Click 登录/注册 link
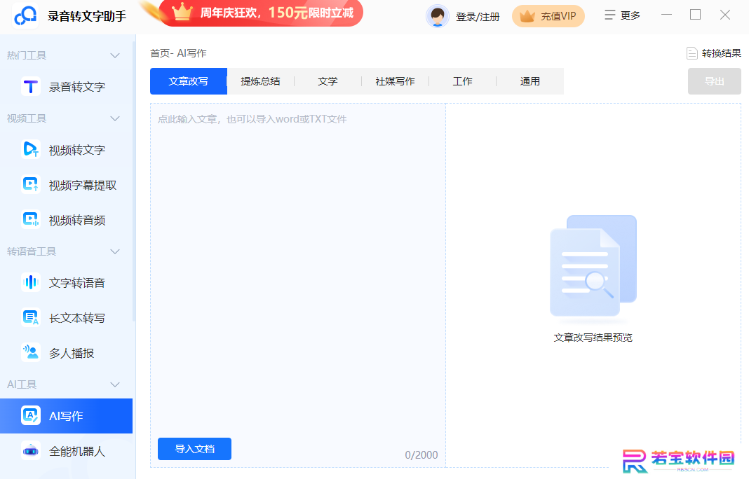 click(478, 17)
